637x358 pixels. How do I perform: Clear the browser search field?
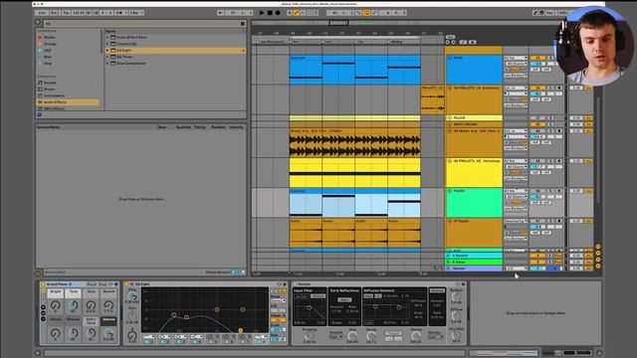point(243,24)
